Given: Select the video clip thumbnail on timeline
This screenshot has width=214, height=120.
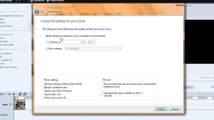Looking at the screenshot, I should pyautogui.click(x=19, y=105).
